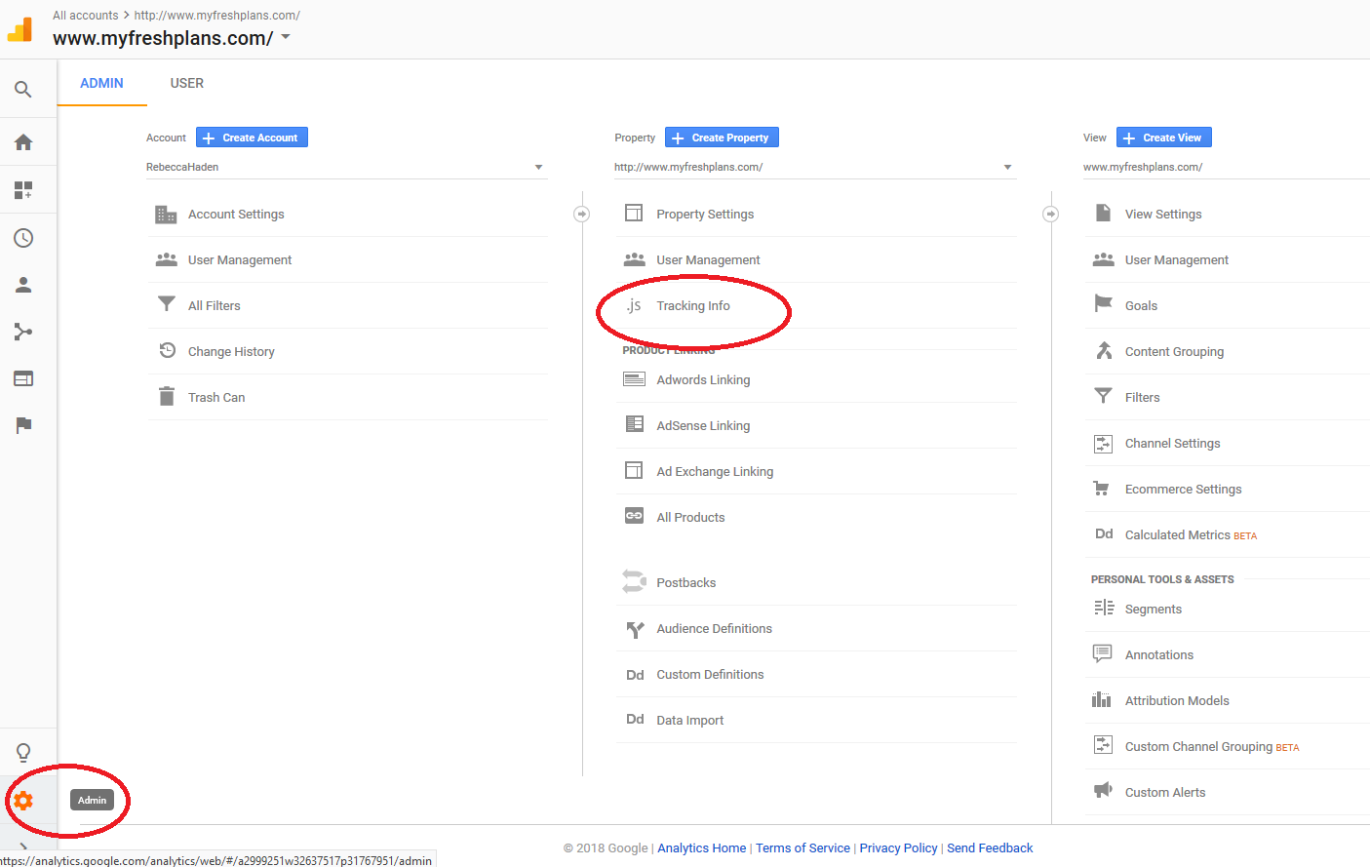This screenshot has height=867, width=1370.
Task: Click the Create Property button
Action: pyautogui.click(x=722, y=138)
